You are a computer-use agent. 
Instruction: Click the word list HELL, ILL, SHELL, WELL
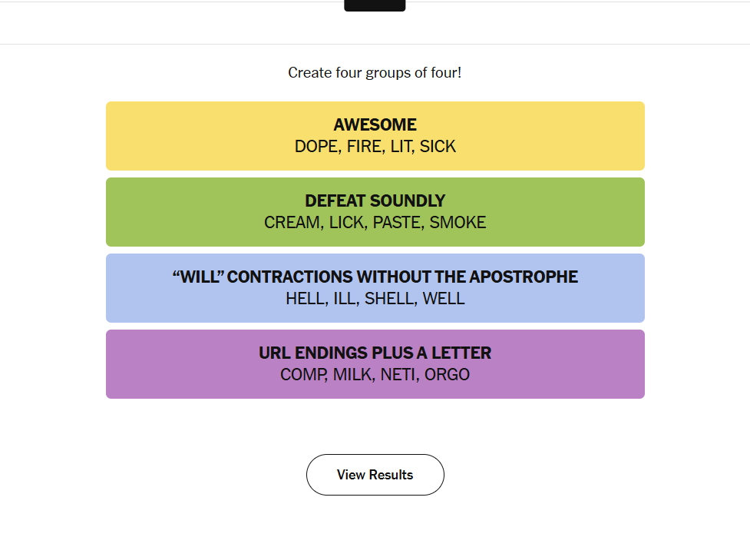click(x=375, y=299)
